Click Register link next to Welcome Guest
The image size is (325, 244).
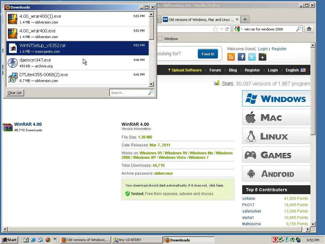tap(279, 49)
